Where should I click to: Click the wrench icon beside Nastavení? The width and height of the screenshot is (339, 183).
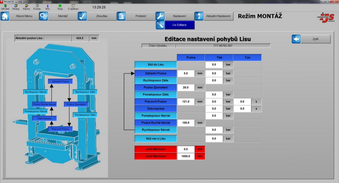tap(160, 16)
